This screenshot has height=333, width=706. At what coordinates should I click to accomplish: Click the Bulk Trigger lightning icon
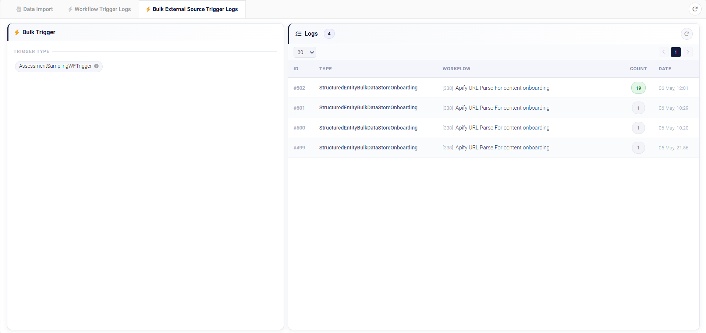pyautogui.click(x=17, y=32)
